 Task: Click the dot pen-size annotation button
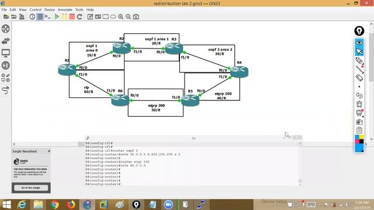point(359,87)
